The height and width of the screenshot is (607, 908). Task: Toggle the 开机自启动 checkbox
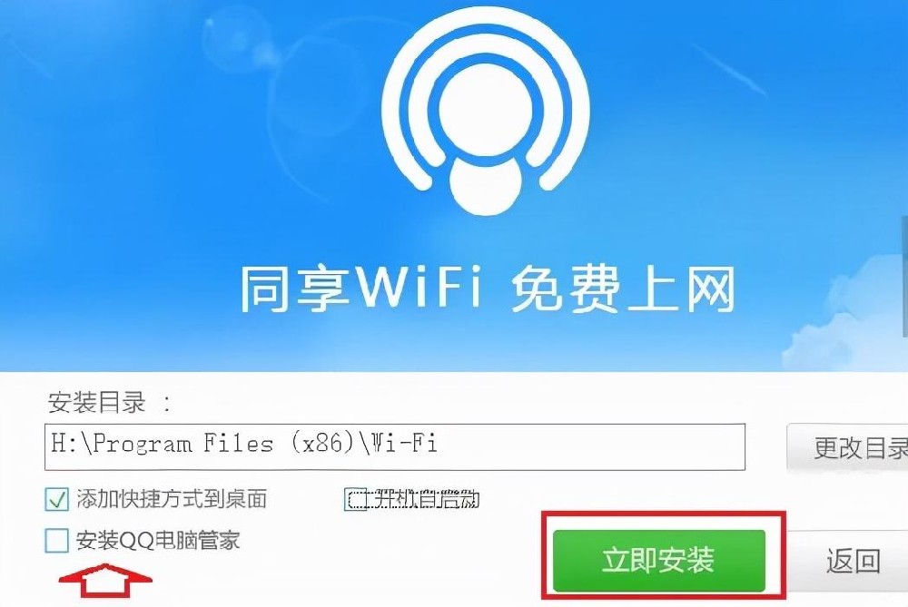point(356,499)
